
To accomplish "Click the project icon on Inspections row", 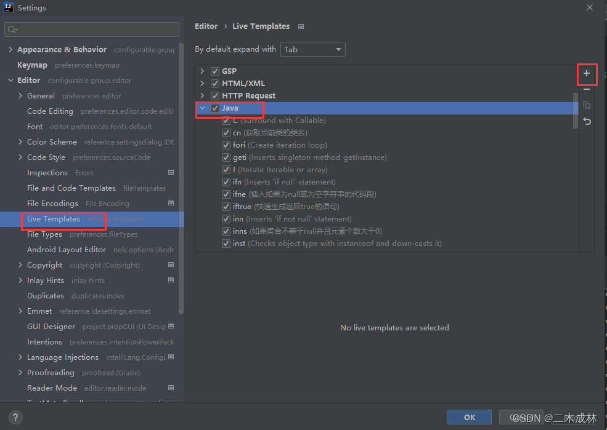I will tap(171, 172).
